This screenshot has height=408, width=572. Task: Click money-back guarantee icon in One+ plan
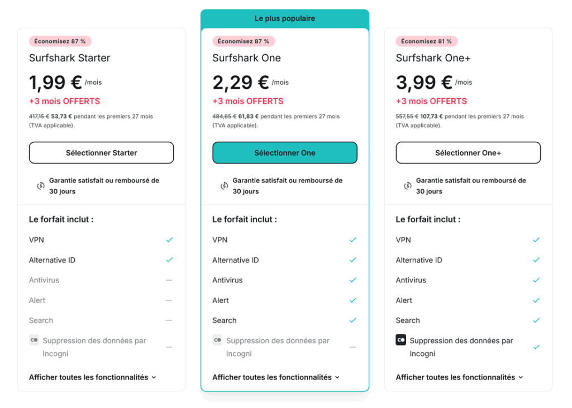[x=408, y=186]
